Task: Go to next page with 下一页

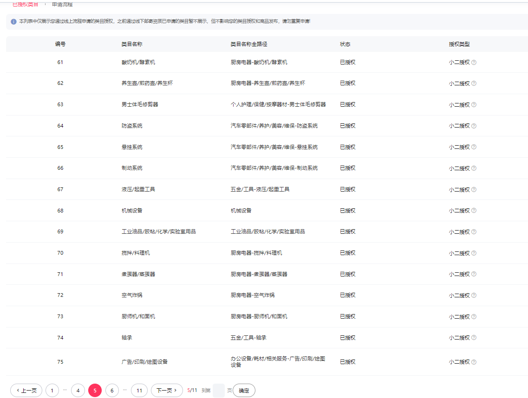Action: (x=167, y=391)
